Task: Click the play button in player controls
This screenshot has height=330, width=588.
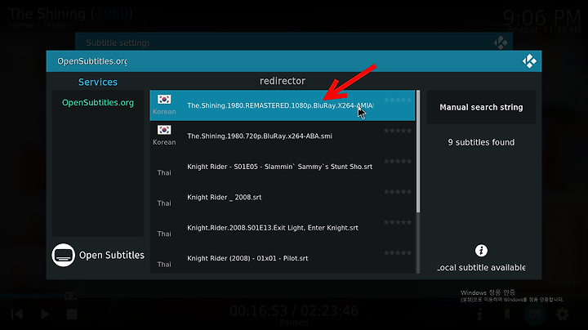Action: [x=45, y=314]
